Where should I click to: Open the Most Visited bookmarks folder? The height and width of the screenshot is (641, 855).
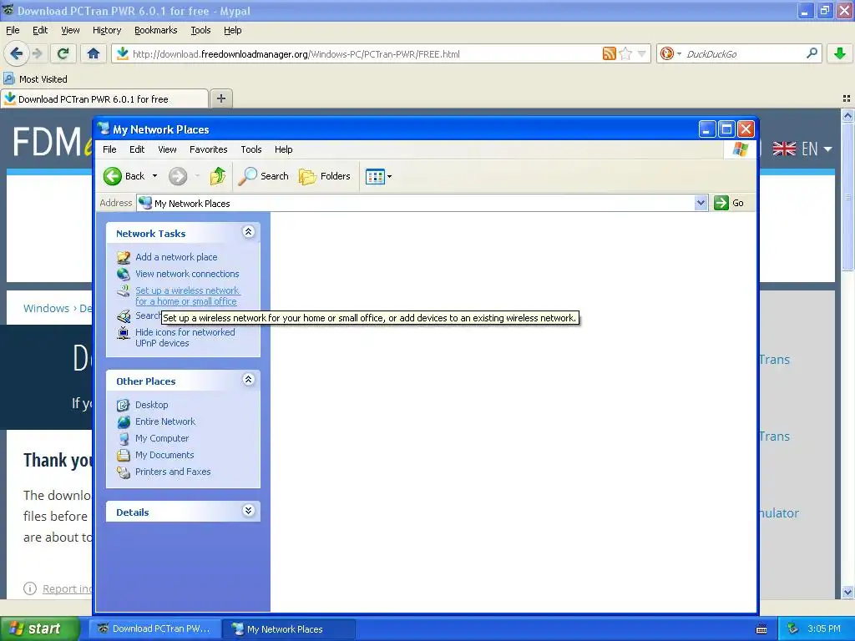36,79
